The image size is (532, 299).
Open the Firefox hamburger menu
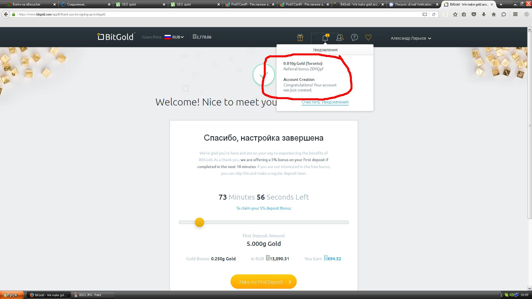coord(515,14)
